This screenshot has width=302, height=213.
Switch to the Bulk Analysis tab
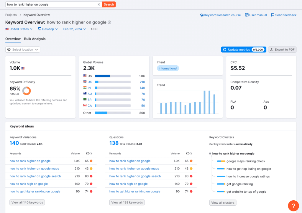pyautogui.click(x=35, y=39)
